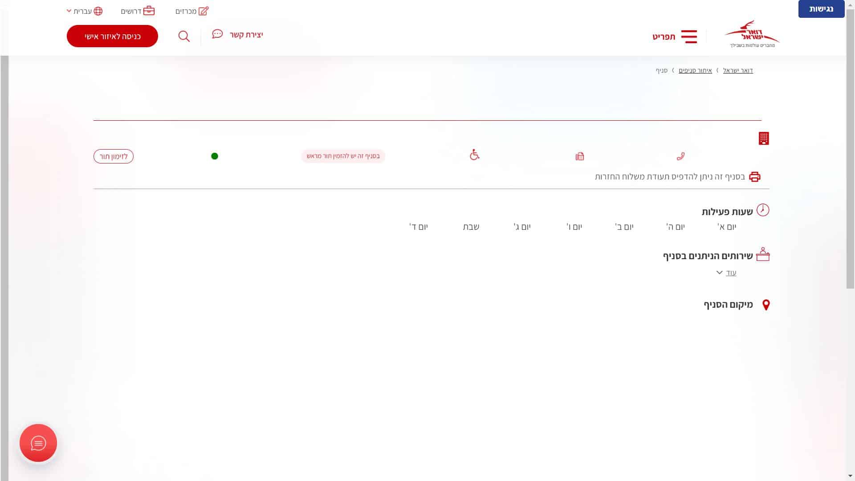Click the Israel Post logo
Viewport: 855px width, 481px height.
pos(752,34)
